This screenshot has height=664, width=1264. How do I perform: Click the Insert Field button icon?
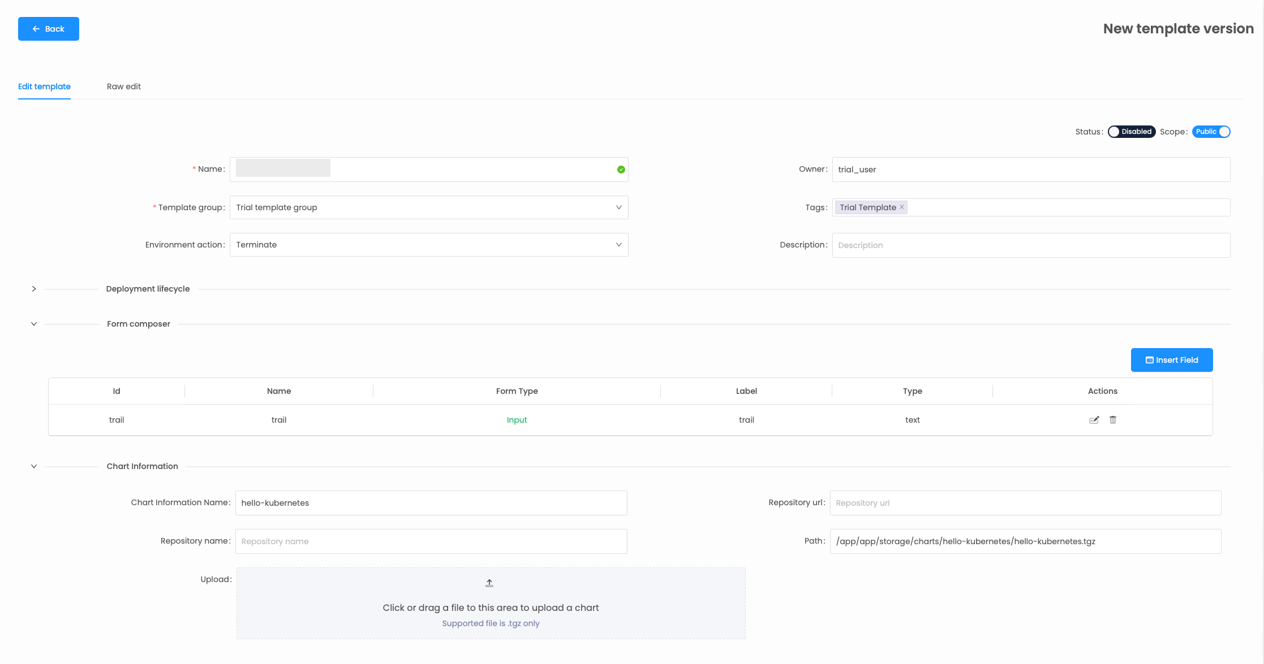(1149, 360)
